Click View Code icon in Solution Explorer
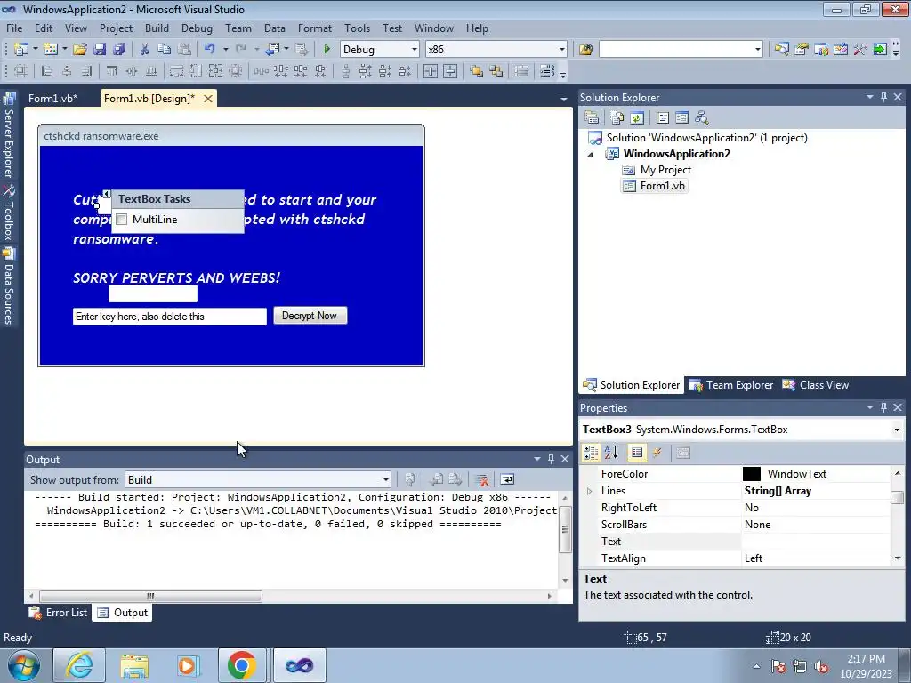Screen dimensions: 911x683 662,118
